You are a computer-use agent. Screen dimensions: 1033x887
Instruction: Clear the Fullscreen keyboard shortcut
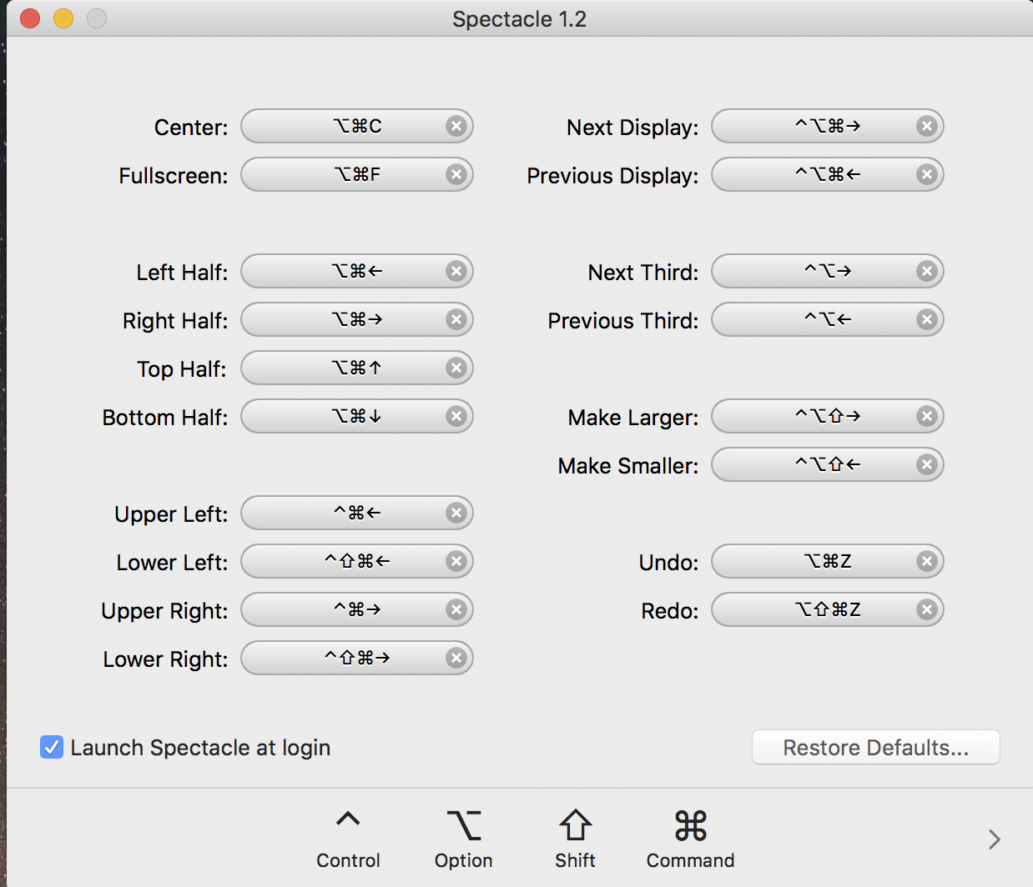click(x=456, y=174)
